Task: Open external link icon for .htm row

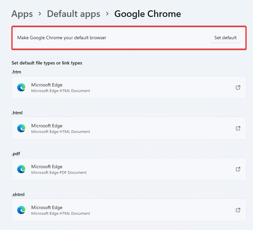Action: click(238, 87)
